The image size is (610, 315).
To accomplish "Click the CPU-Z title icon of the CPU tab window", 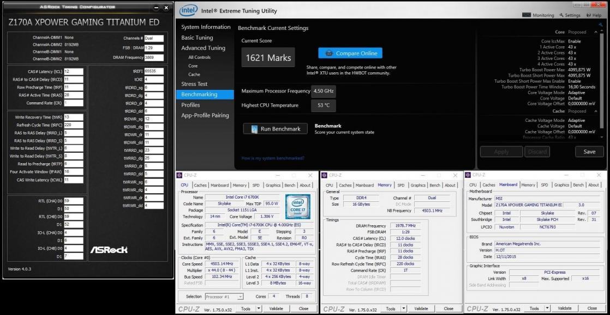I will point(180,175).
